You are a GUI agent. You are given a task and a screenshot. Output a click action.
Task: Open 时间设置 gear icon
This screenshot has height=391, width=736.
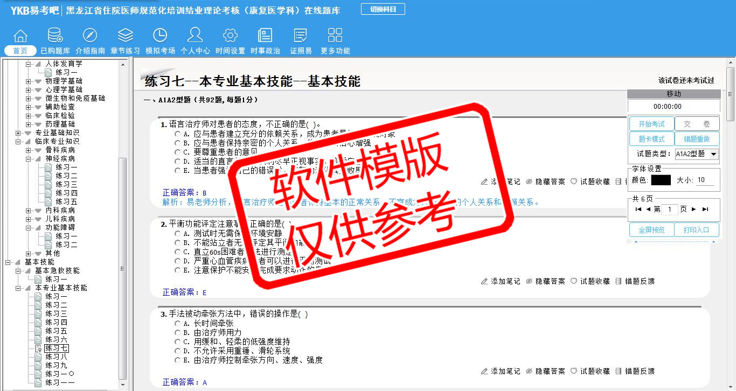click(230, 36)
